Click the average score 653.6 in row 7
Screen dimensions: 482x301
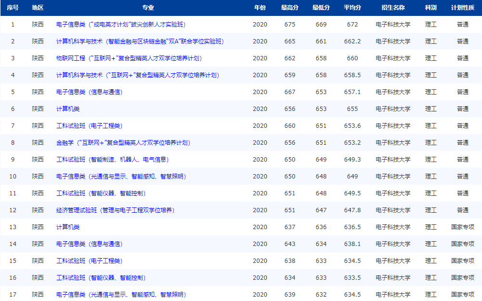(x=352, y=125)
